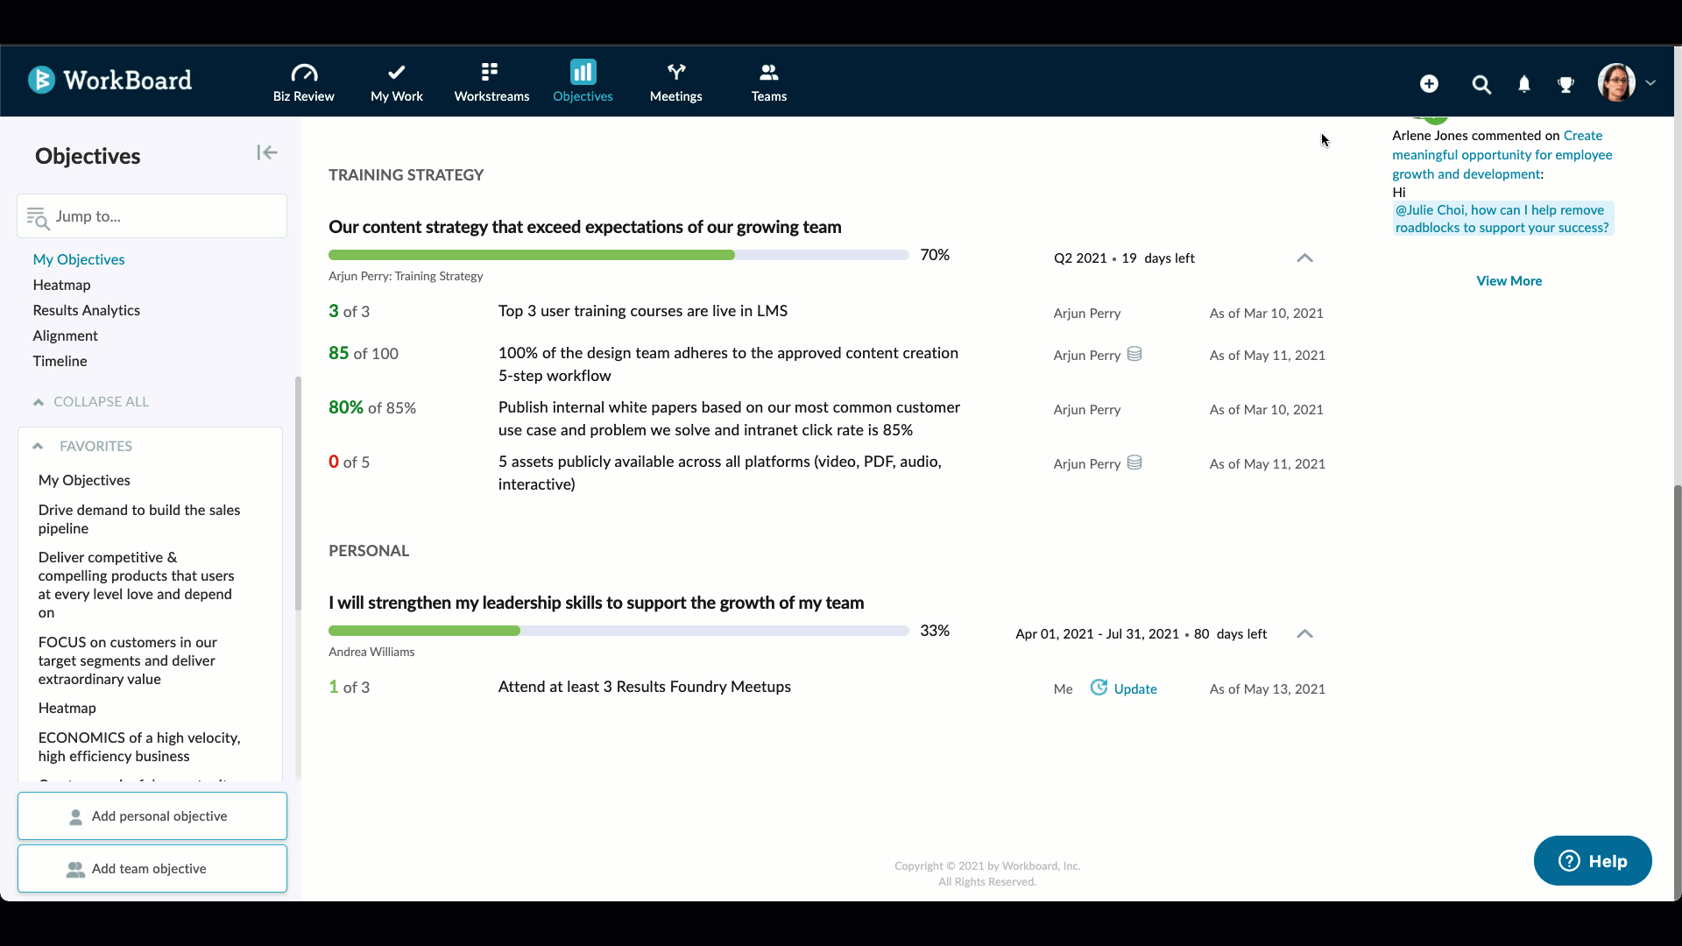Open Alignment view
The height and width of the screenshot is (946, 1682).
click(x=65, y=335)
